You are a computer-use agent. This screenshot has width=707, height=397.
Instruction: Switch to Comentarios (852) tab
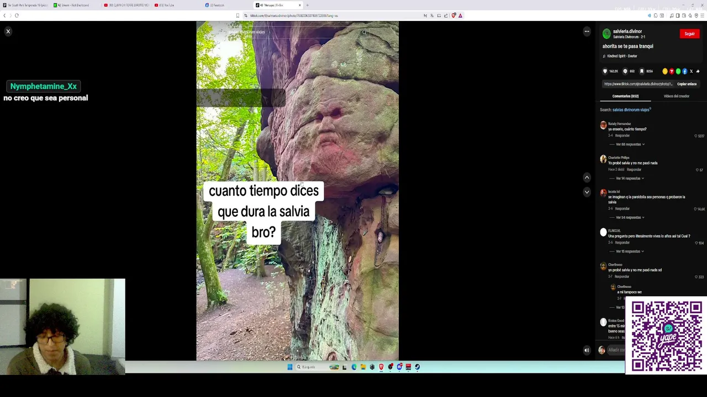(x=625, y=96)
